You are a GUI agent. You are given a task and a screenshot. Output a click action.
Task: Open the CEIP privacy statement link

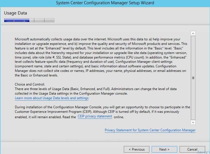95,116
